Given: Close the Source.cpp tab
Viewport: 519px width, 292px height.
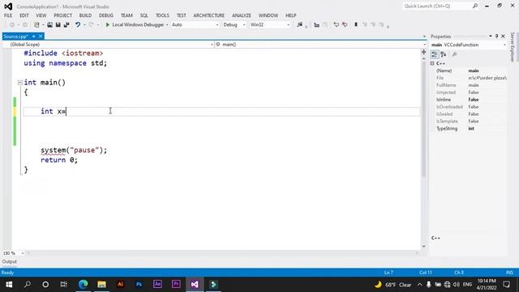Looking at the screenshot, I should tap(41, 36).
